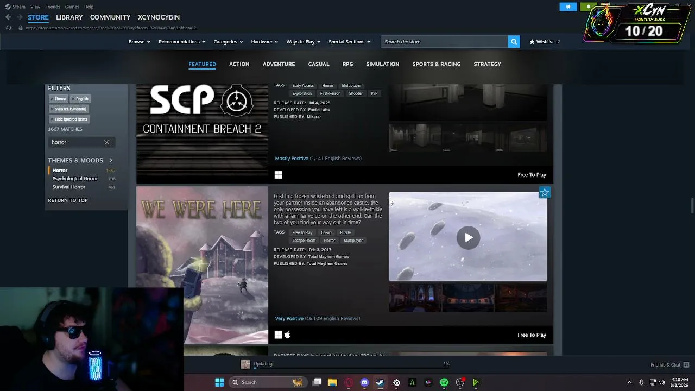
Task: Switch to Steam on the taskbar
Action: coord(380,382)
